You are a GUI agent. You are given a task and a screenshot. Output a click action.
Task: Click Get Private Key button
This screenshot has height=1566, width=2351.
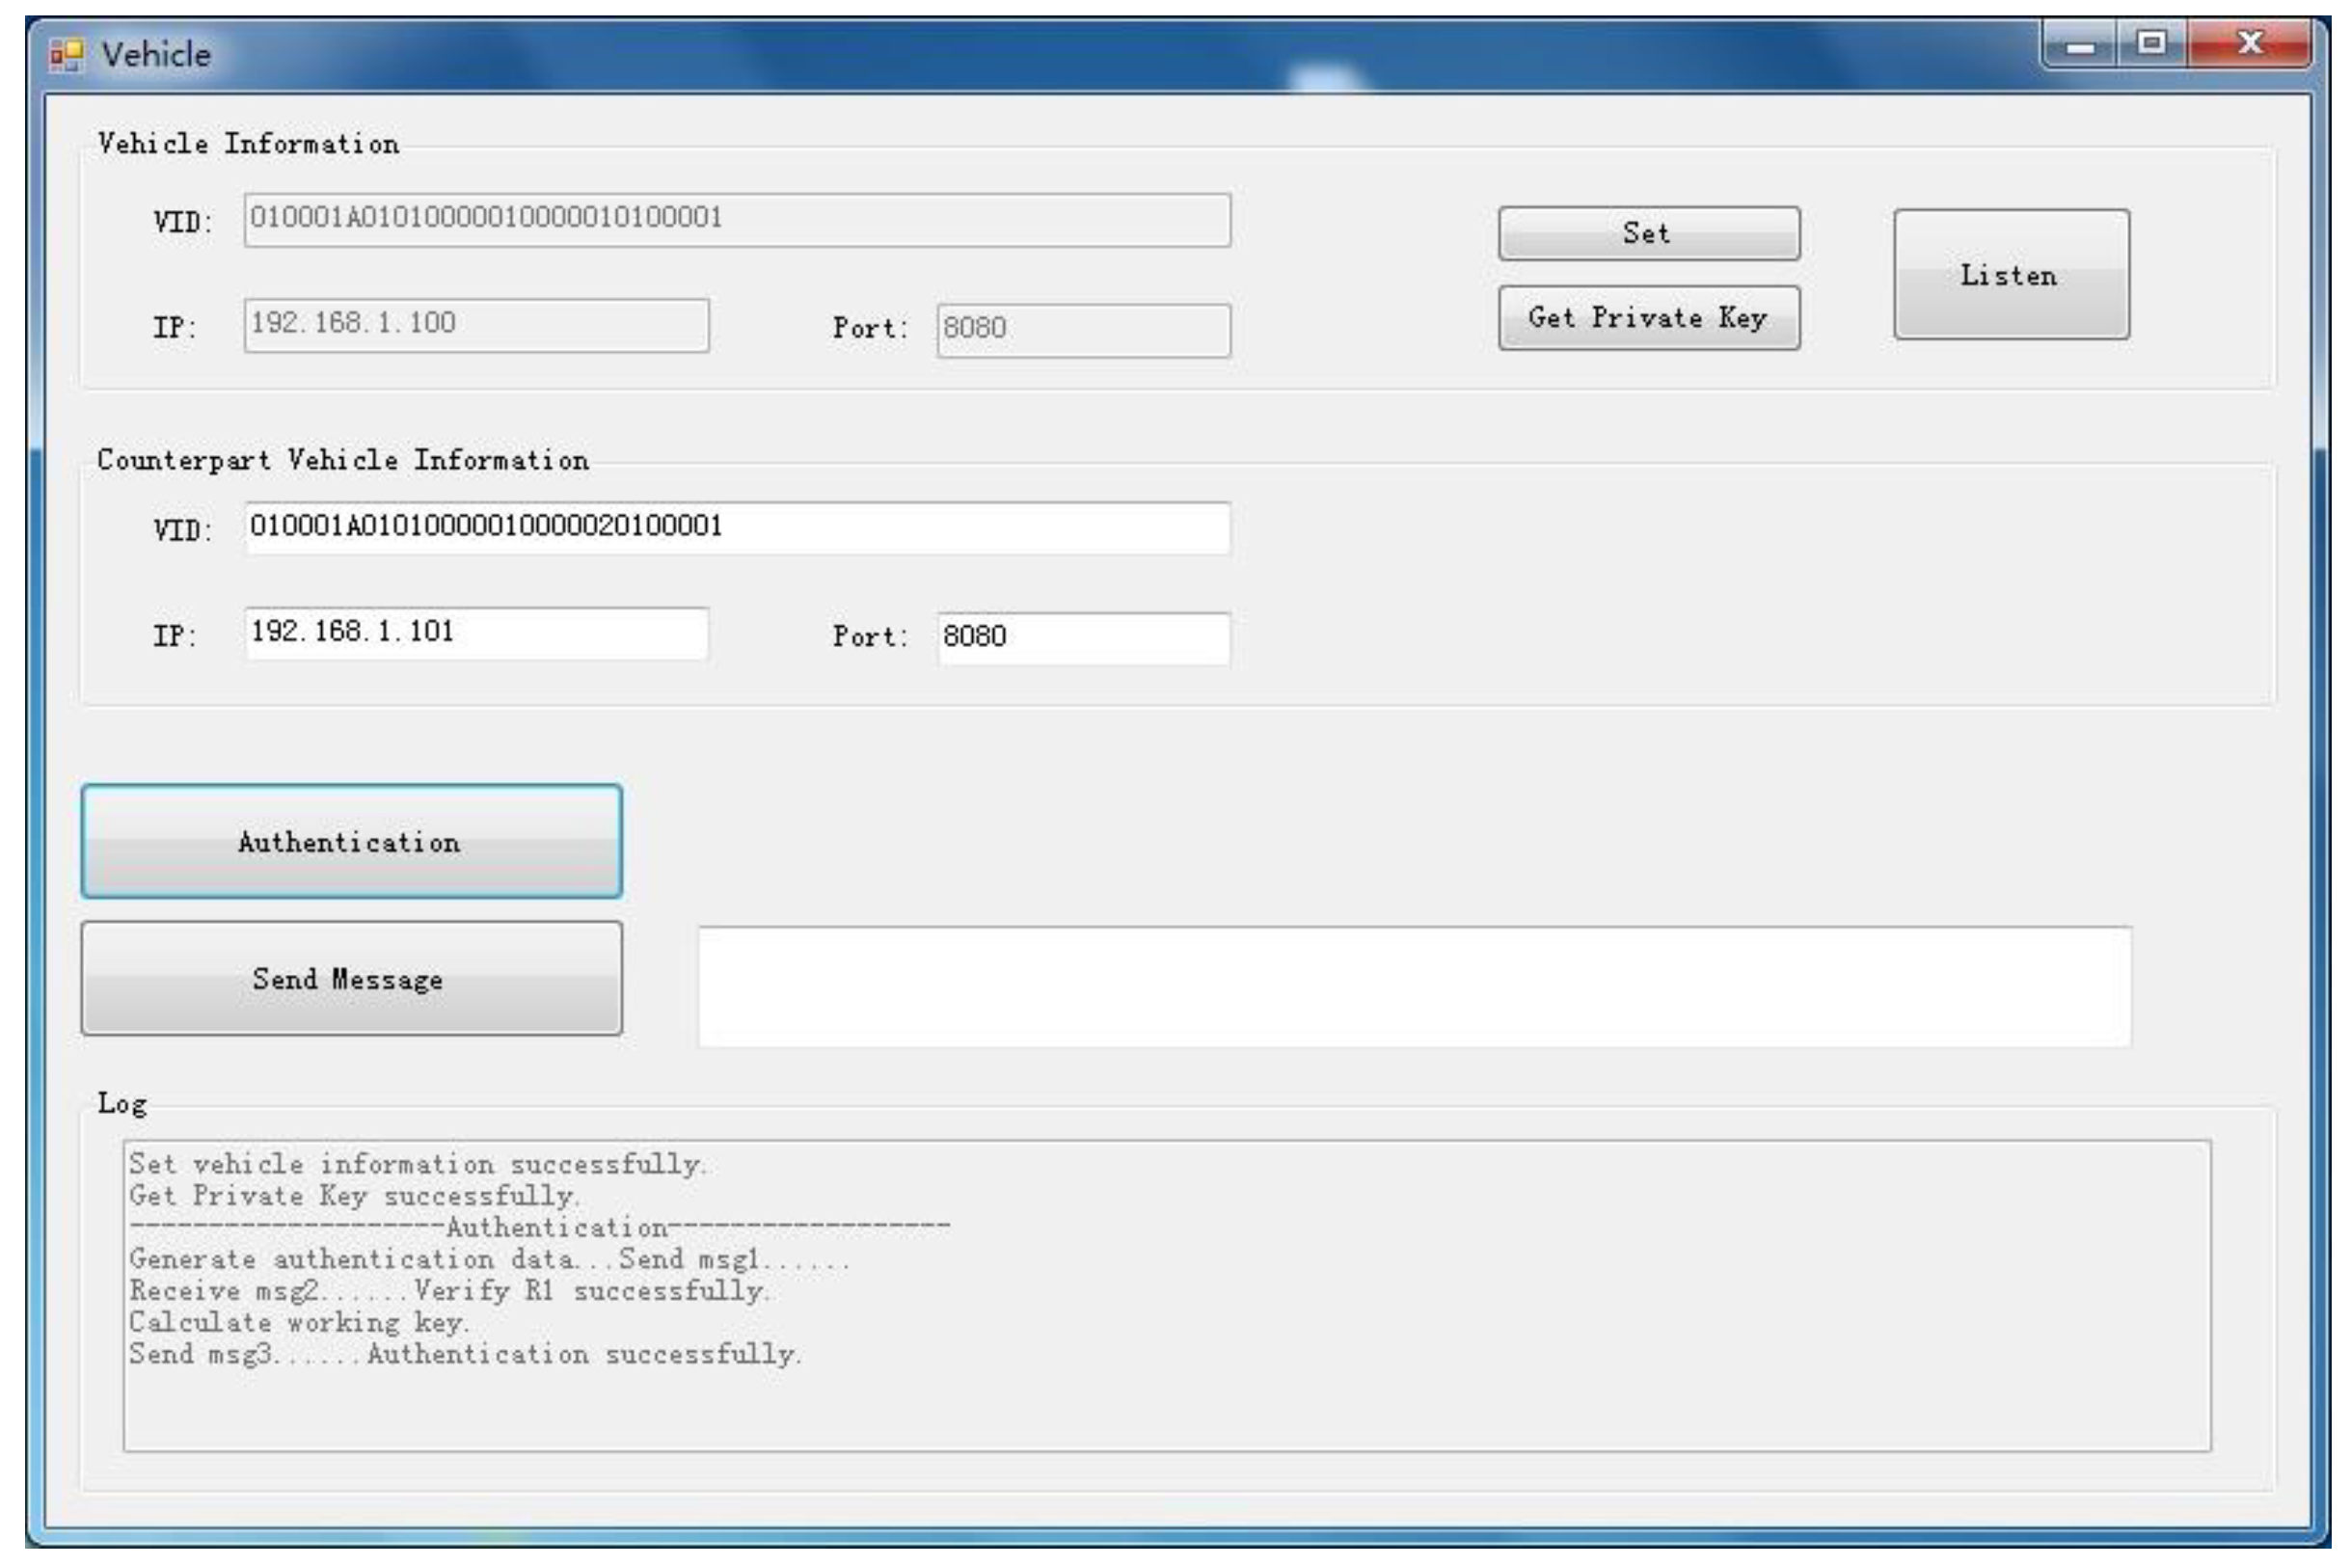pos(1648,317)
